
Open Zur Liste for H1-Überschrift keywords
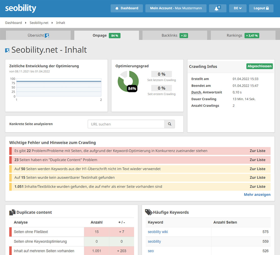(x=257, y=169)
